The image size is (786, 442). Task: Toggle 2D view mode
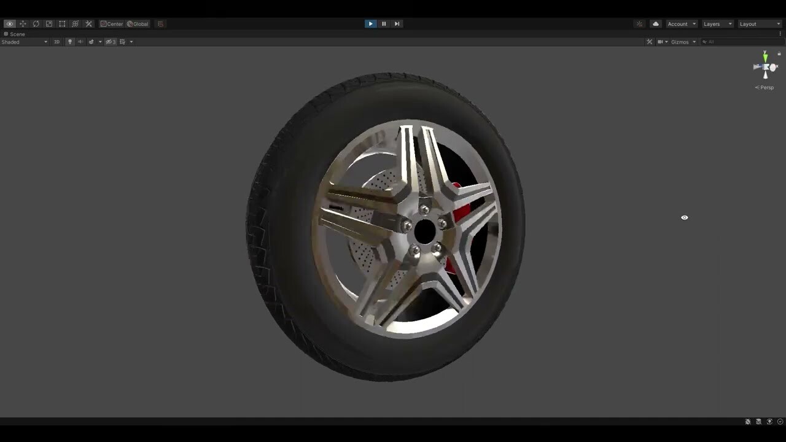(56, 41)
